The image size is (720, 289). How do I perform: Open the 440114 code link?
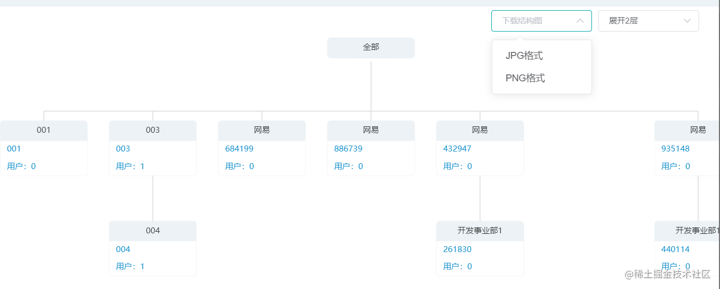tap(676, 249)
